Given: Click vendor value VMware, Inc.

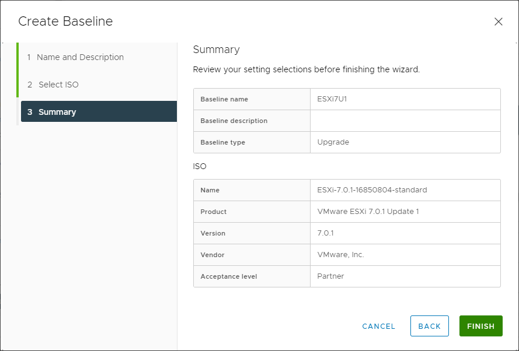Looking at the screenshot, I should tap(340, 255).
